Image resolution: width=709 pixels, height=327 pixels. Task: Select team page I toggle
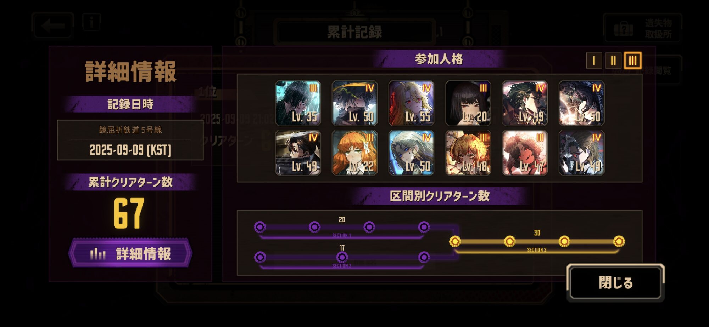tap(594, 61)
